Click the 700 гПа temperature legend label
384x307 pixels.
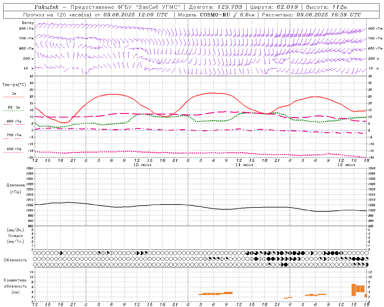[14, 135]
